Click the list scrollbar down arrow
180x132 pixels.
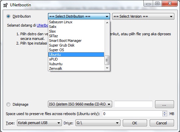107,68
